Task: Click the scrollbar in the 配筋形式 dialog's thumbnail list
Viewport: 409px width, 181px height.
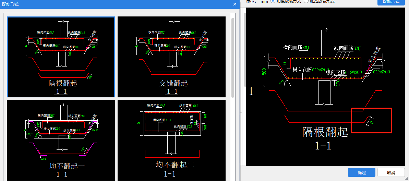Action: [x=233, y=57]
